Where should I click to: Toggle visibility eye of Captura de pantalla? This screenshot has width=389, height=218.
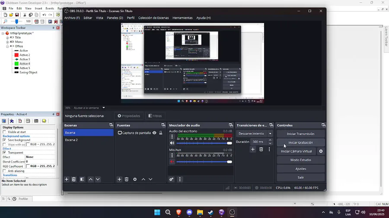154,133
